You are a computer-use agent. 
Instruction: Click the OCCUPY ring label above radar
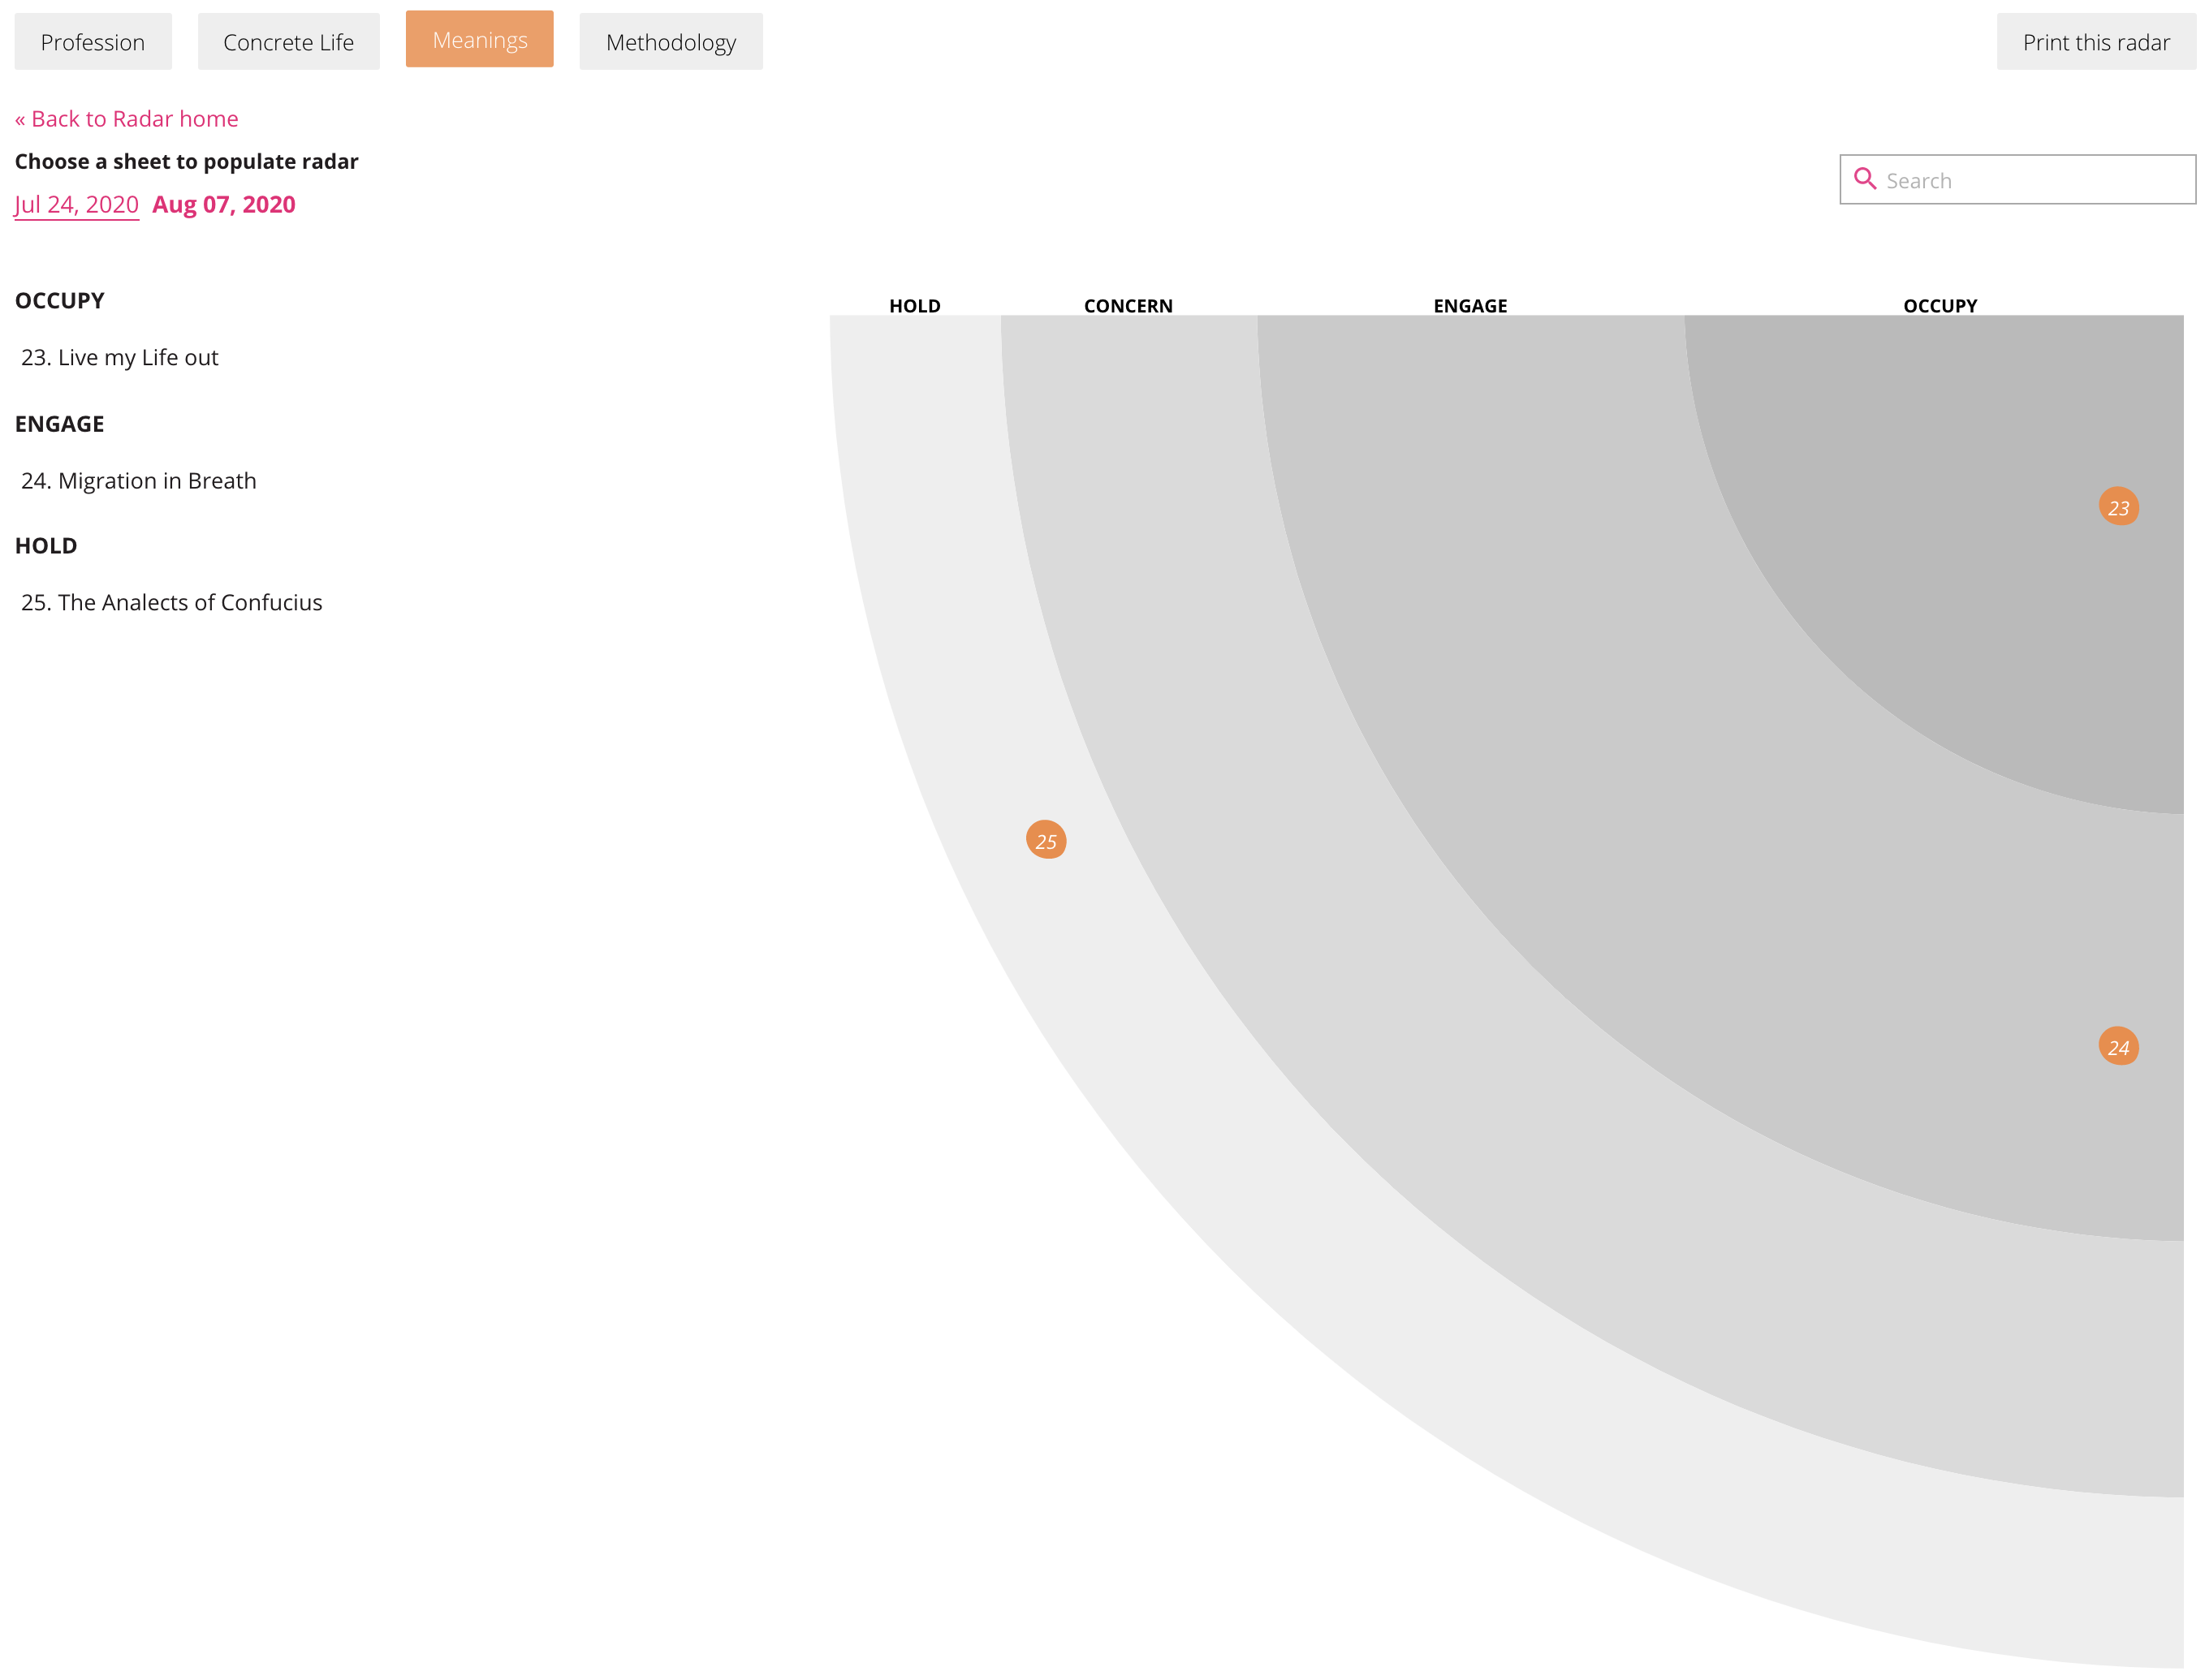click(x=1939, y=306)
